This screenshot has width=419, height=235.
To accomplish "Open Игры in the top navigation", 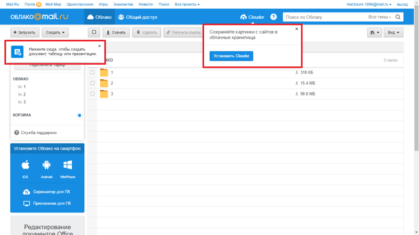I will coord(103,4).
